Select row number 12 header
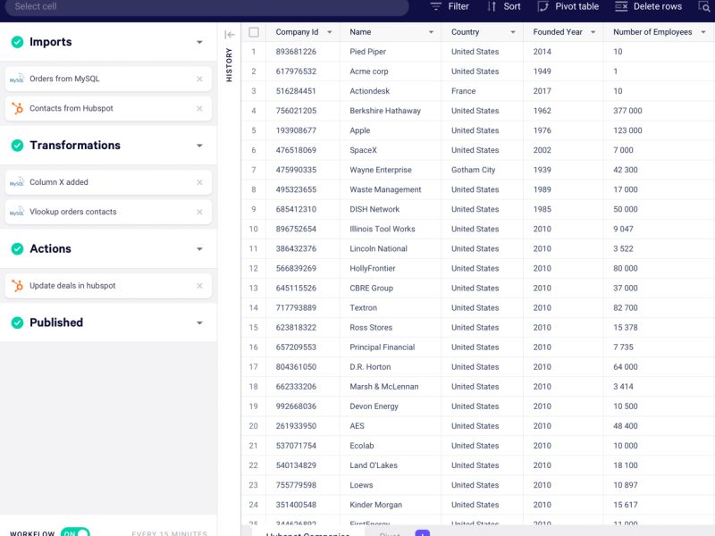 tap(254, 268)
